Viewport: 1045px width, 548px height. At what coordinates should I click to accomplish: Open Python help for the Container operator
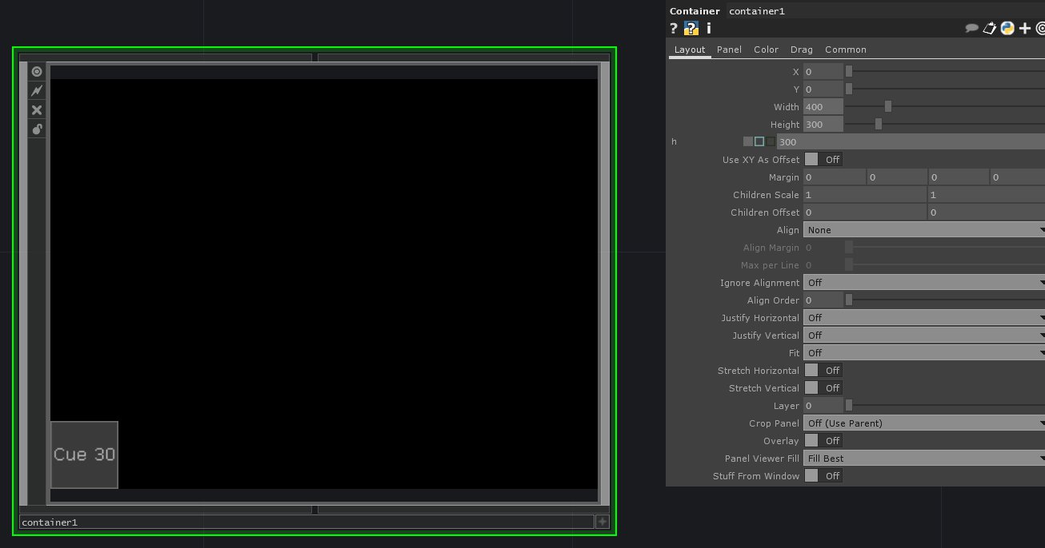pos(691,29)
